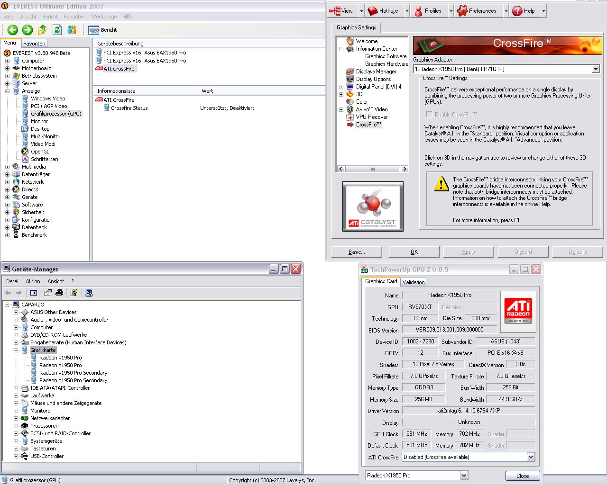Click the print icon in Geräte-Manager toolbar
The image size is (607, 485).
click(x=59, y=293)
